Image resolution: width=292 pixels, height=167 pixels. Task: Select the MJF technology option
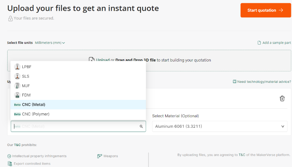78,86
